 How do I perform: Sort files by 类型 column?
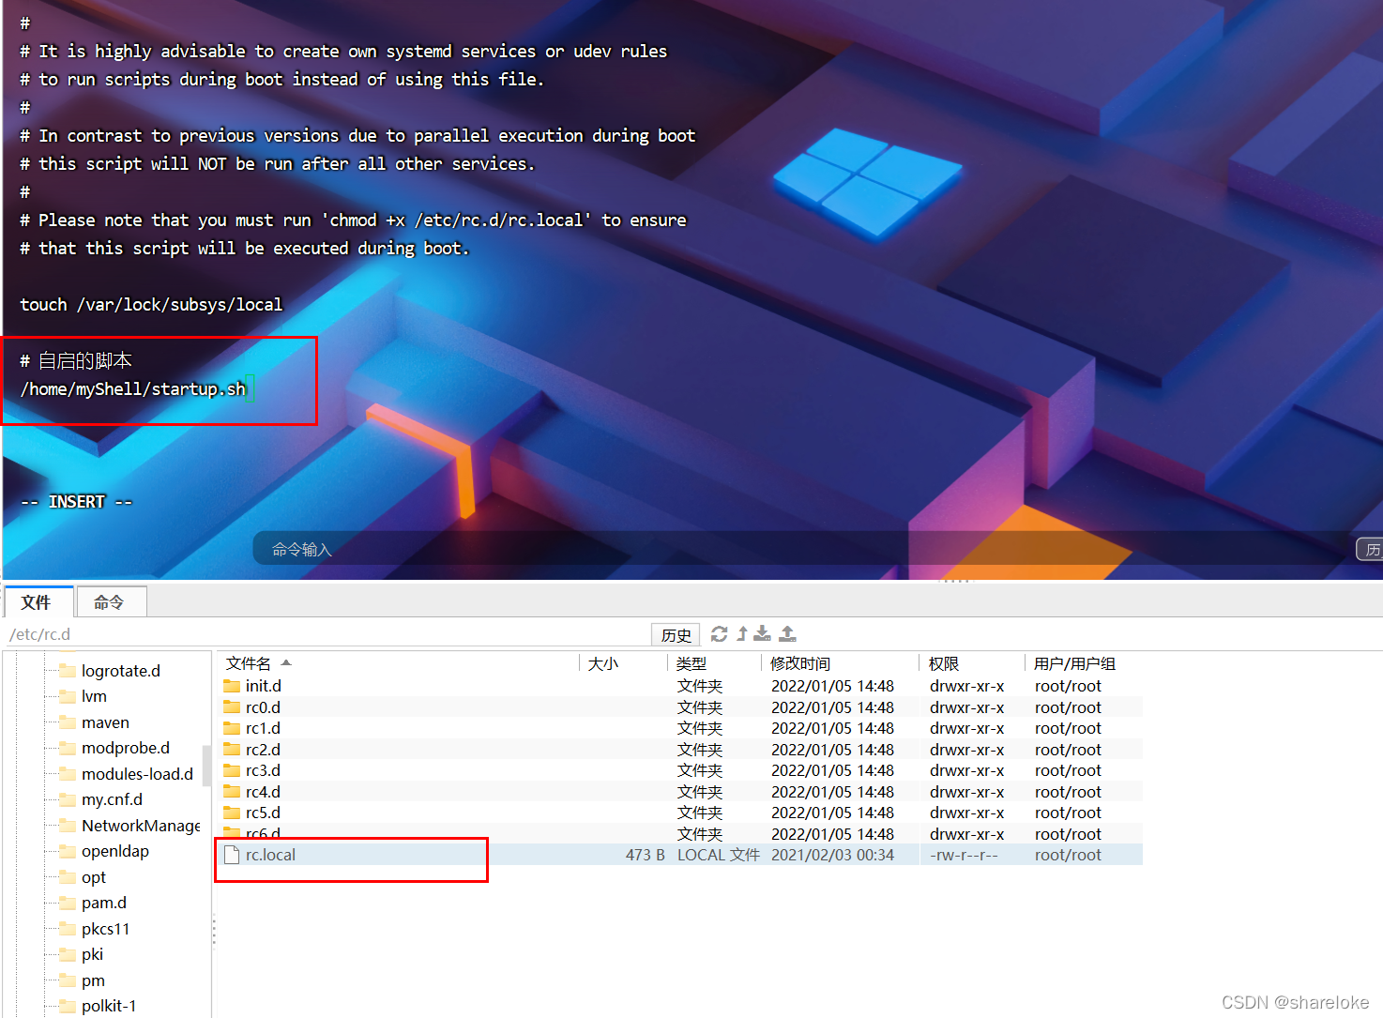point(715,663)
